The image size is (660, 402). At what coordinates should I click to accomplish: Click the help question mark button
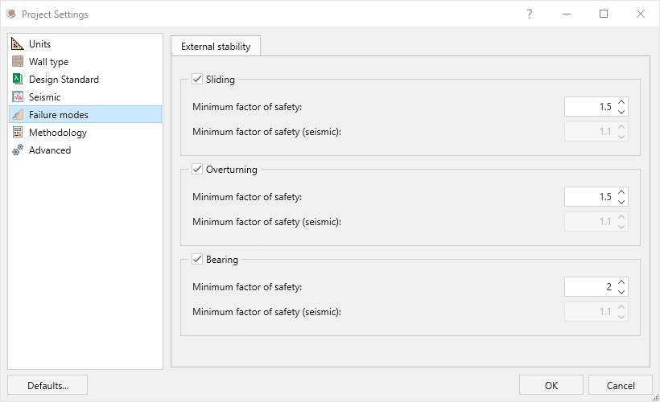pos(530,14)
